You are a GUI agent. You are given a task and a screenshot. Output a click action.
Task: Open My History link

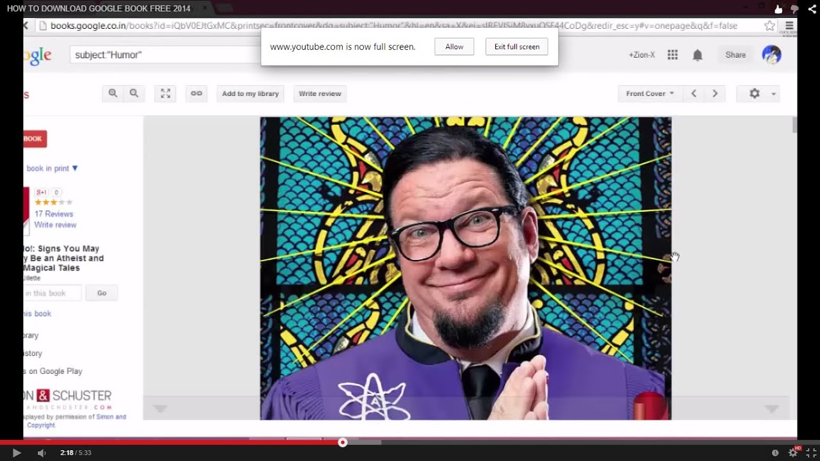33,353
